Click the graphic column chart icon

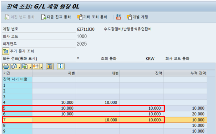pyautogui.click(x=50, y=66)
